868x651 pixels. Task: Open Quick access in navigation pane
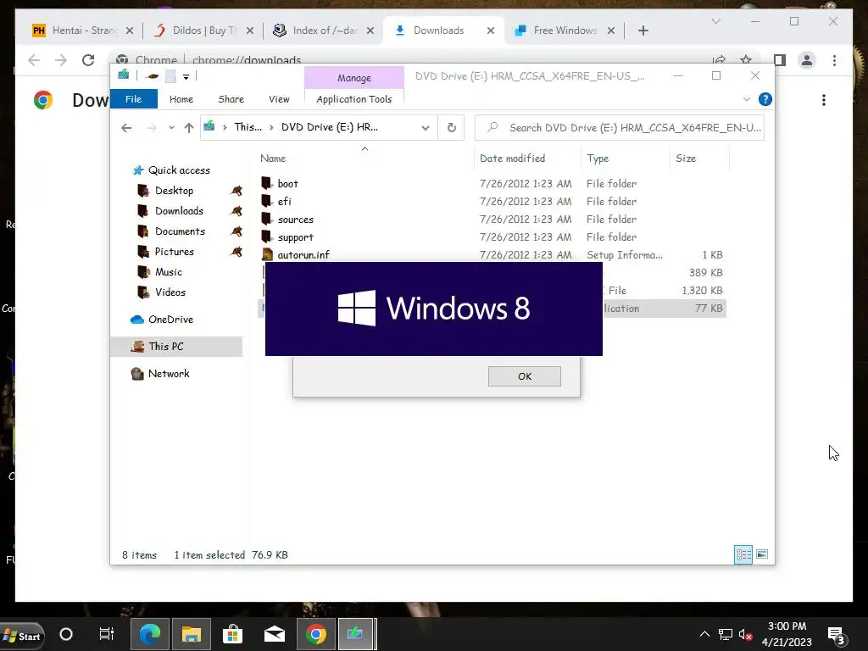point(179,170)
